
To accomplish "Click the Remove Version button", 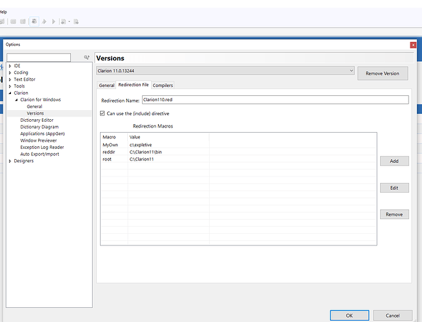I will [x=382, y=73].
